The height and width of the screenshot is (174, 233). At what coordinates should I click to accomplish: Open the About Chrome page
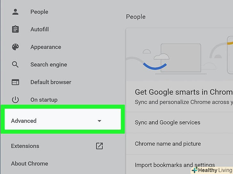point(29,164)
